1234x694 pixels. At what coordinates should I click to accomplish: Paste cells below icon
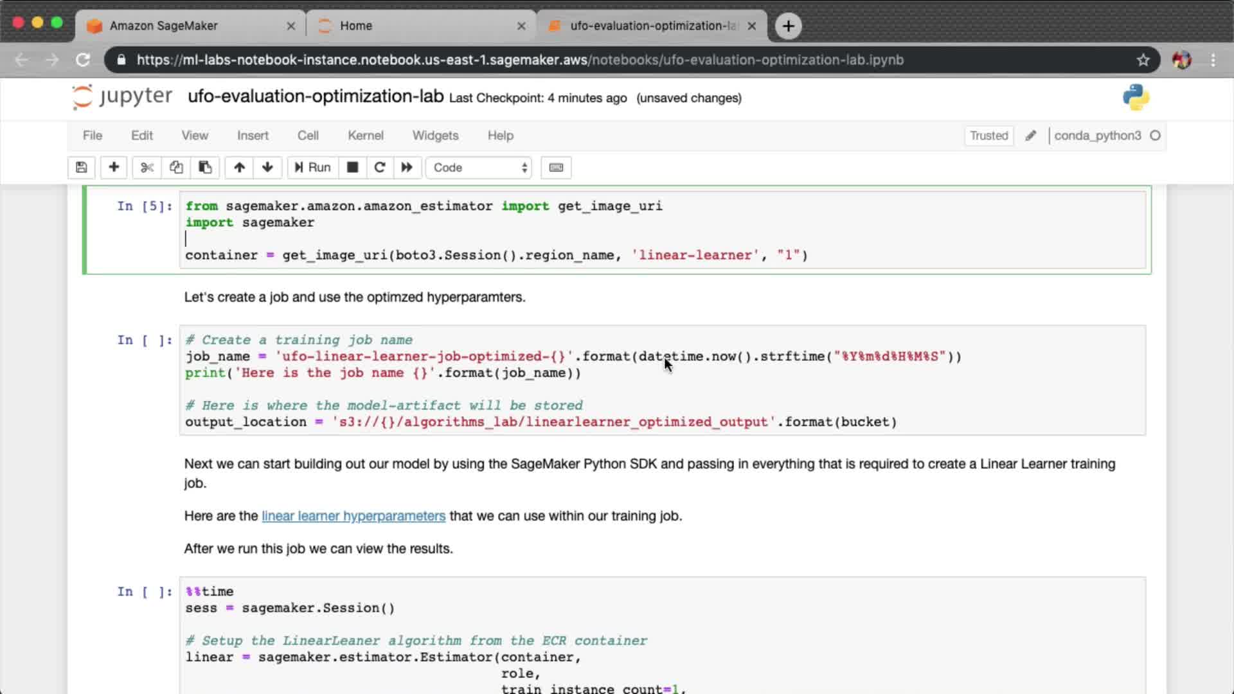pyautogui.click(x=205, y=168)
